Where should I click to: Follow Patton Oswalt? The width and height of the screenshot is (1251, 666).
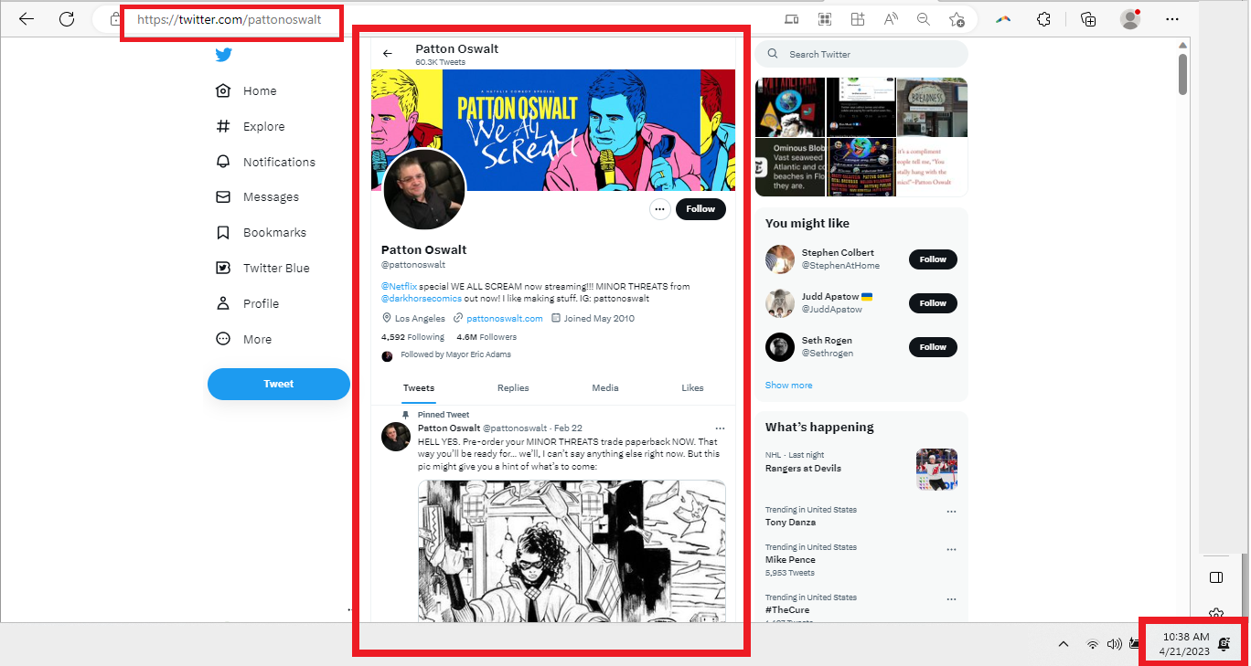coord(701,209)
